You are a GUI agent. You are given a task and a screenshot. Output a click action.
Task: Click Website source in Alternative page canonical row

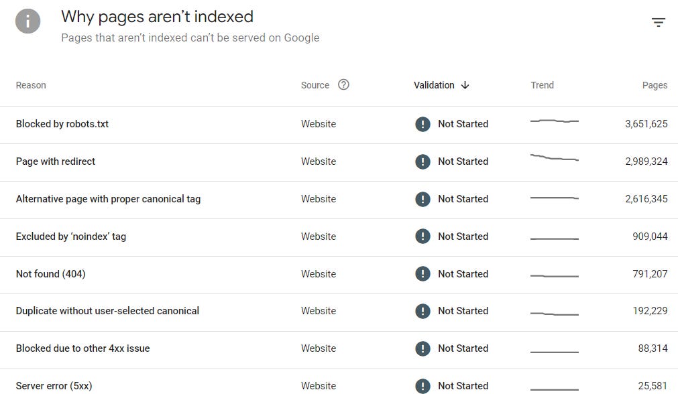point(319,199)
